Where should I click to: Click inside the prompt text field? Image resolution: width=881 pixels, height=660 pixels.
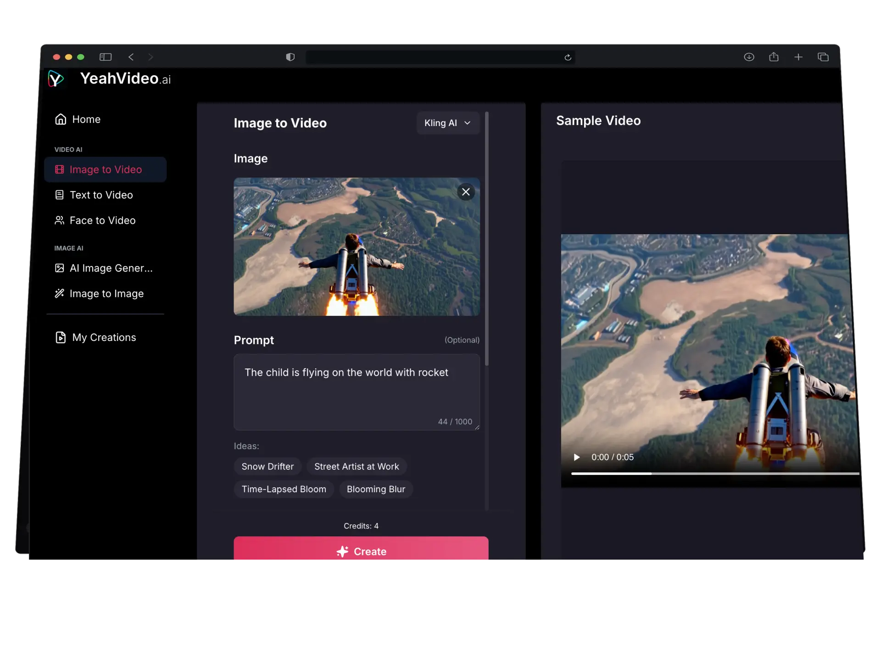(x=357, y=392)
